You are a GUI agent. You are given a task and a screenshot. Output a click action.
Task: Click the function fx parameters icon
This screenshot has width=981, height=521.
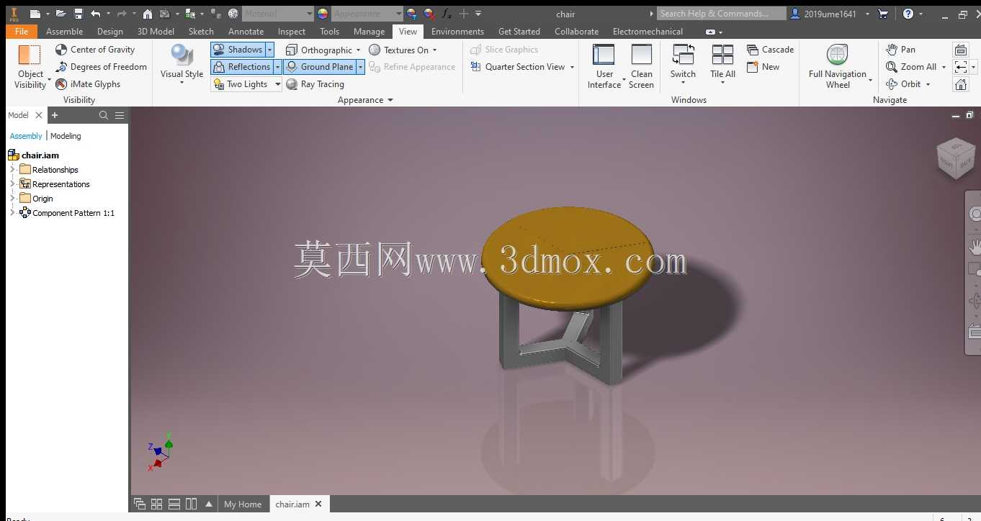tap(447, 14)
